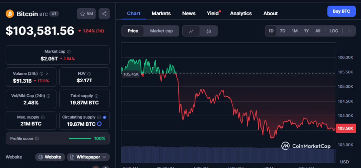Set chart range to 1Y
361x168 pixels.
point(306,31)
